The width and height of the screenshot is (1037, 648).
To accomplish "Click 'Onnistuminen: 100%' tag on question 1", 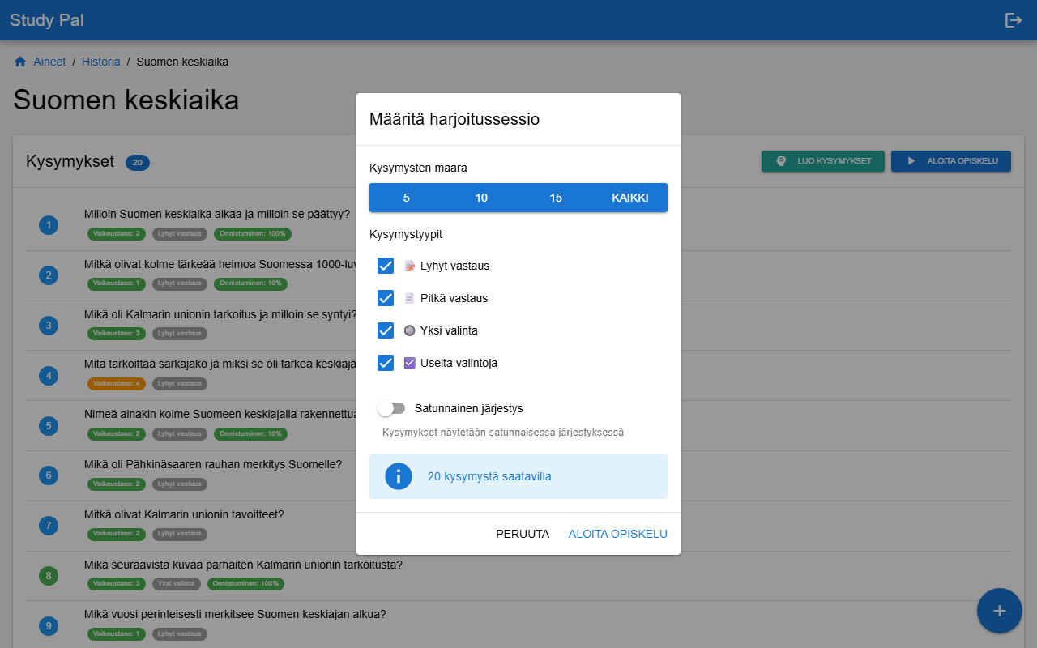I will [253, 234].
